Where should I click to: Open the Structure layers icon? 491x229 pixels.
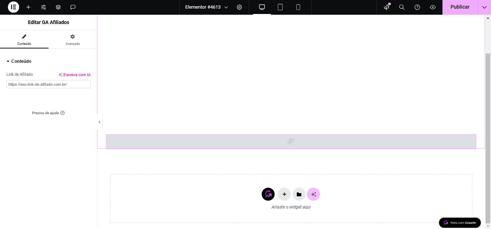(58, 7)
